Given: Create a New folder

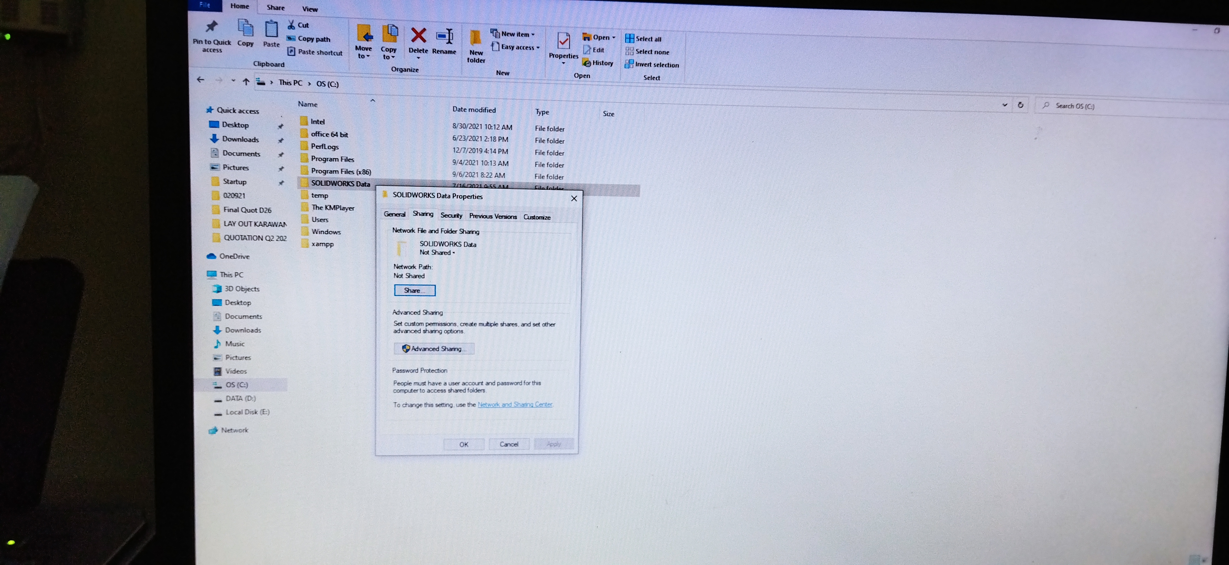Looking at the screenshot, I should coord(476,47).
